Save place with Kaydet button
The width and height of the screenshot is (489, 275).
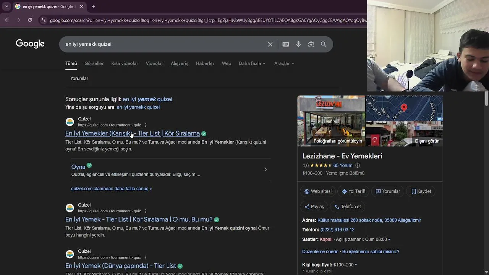click(x=421, y=191)
